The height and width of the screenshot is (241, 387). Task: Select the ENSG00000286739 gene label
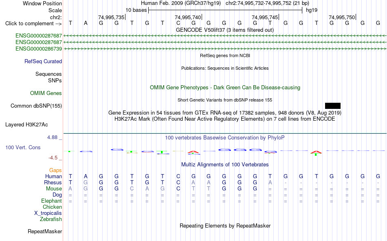click(39, 49)
